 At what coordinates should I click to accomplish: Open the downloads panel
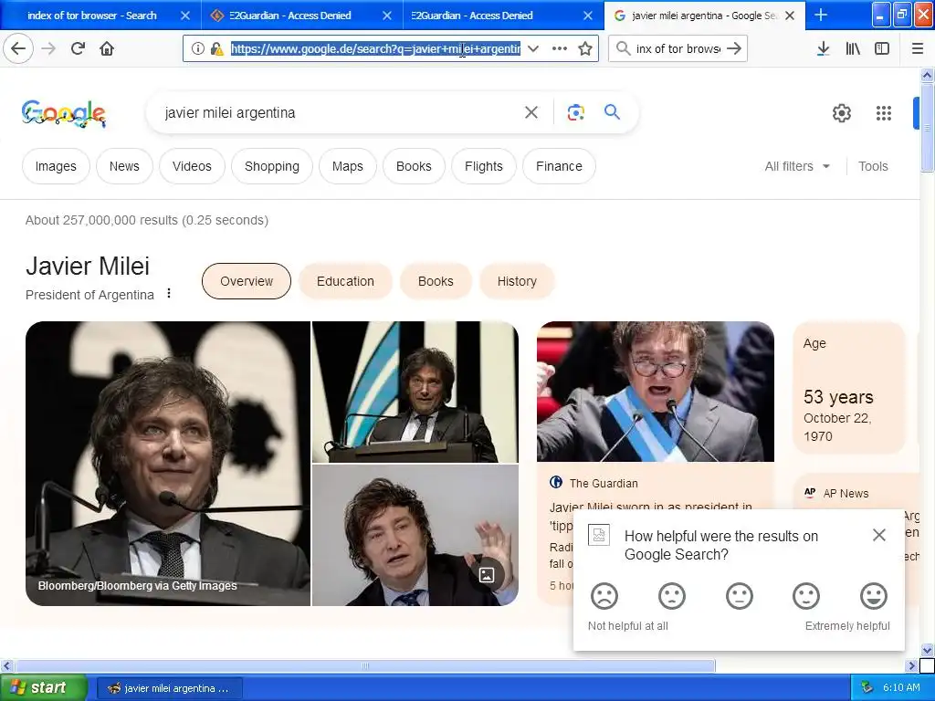[823, 49]
